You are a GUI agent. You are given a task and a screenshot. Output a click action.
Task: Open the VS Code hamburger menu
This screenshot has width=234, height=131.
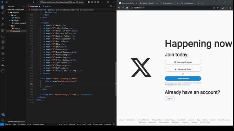coord(7,2)
